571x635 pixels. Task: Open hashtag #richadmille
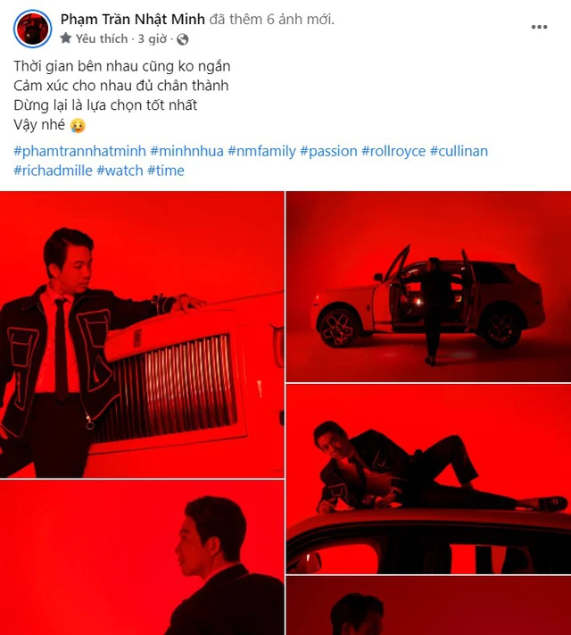tap(53, 171)
